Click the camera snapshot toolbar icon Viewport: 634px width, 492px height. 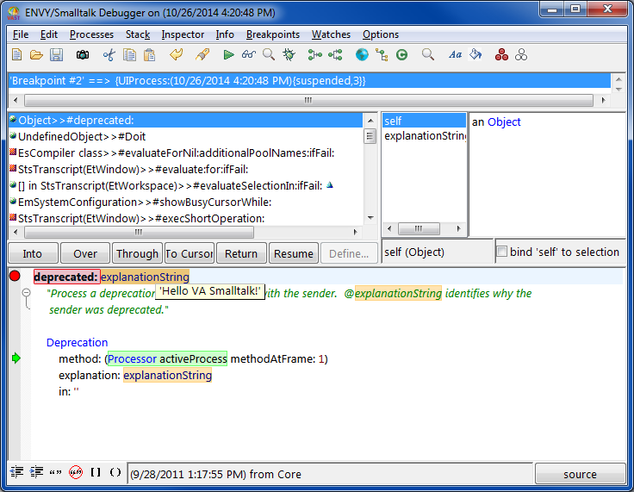tap(83, 55)
